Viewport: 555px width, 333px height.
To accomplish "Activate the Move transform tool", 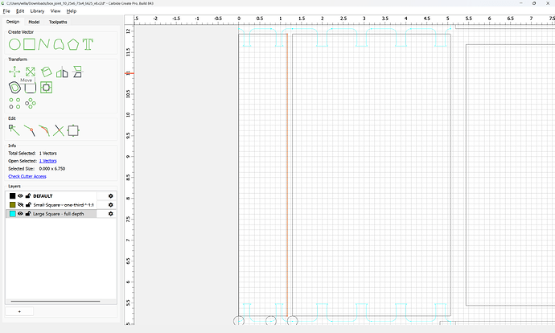I will (x=14, y=72).
